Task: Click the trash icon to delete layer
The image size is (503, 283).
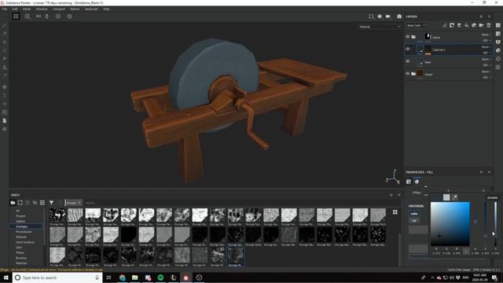Action: coord(489,25)
